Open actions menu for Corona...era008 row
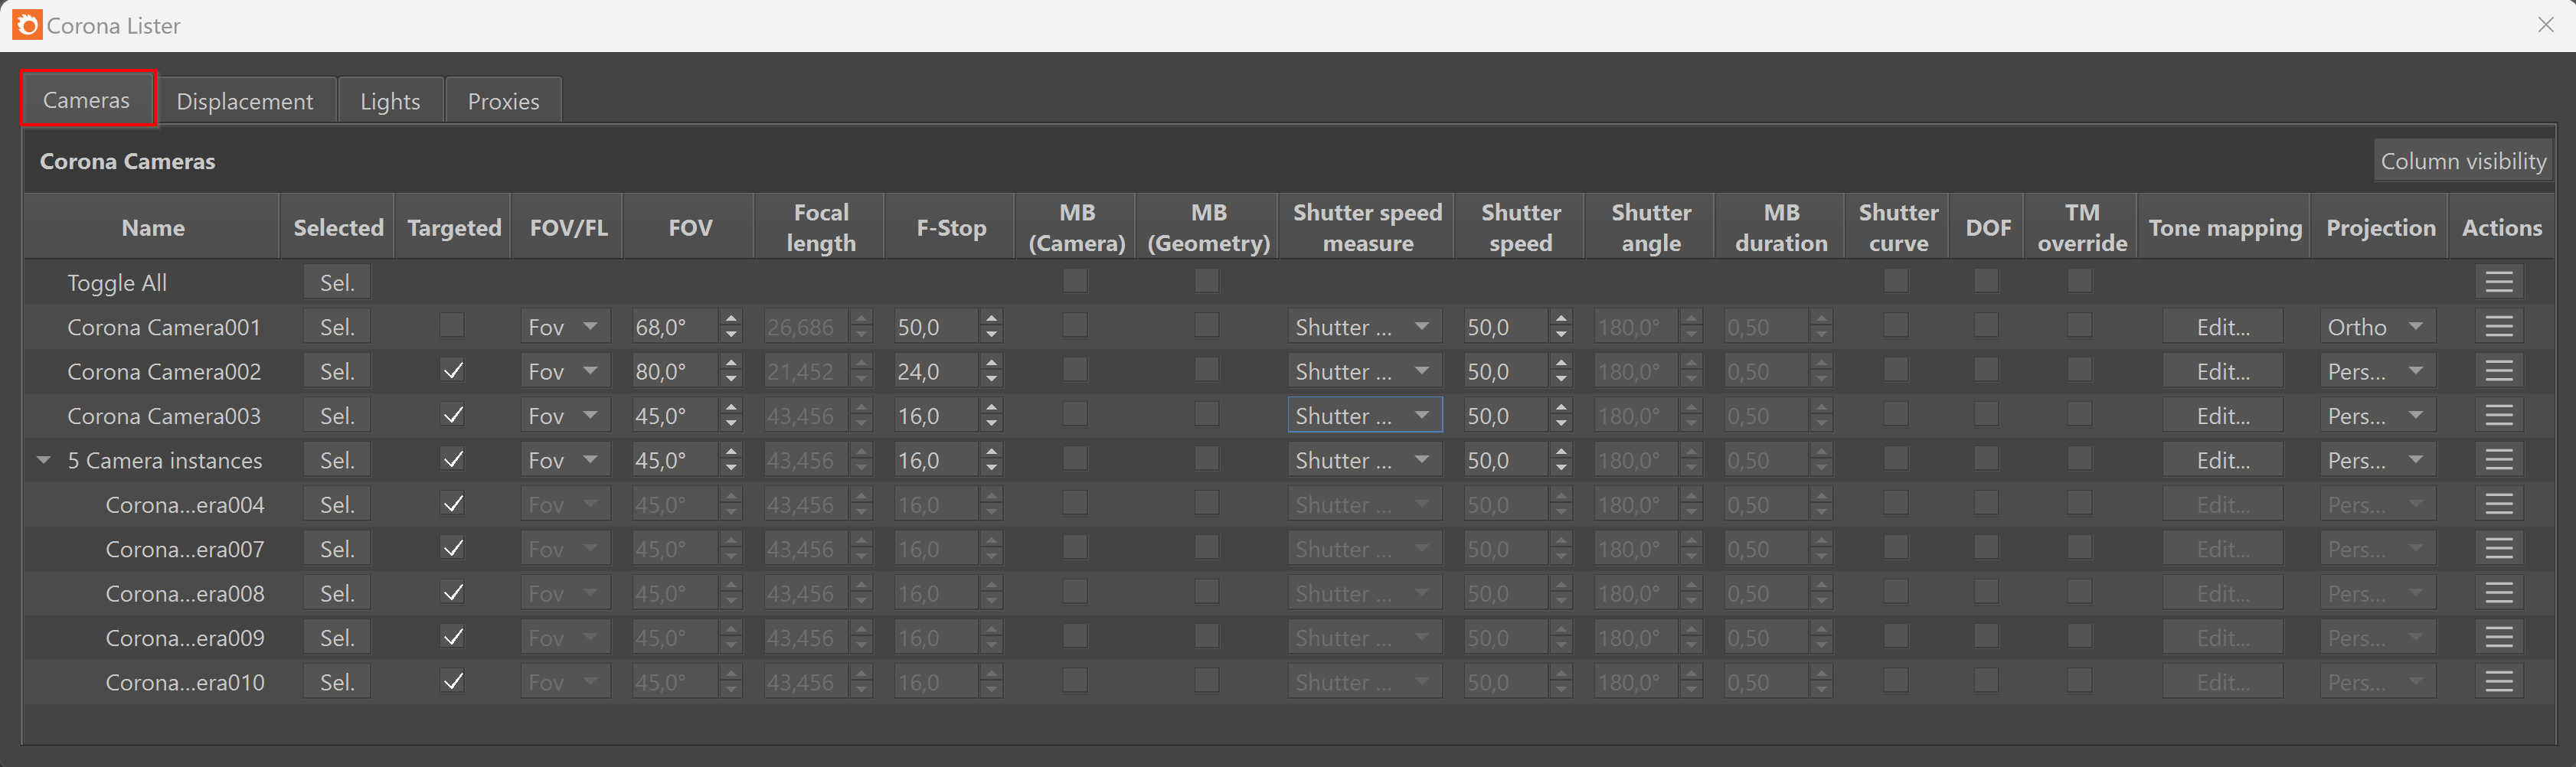 coord(2498,593)
